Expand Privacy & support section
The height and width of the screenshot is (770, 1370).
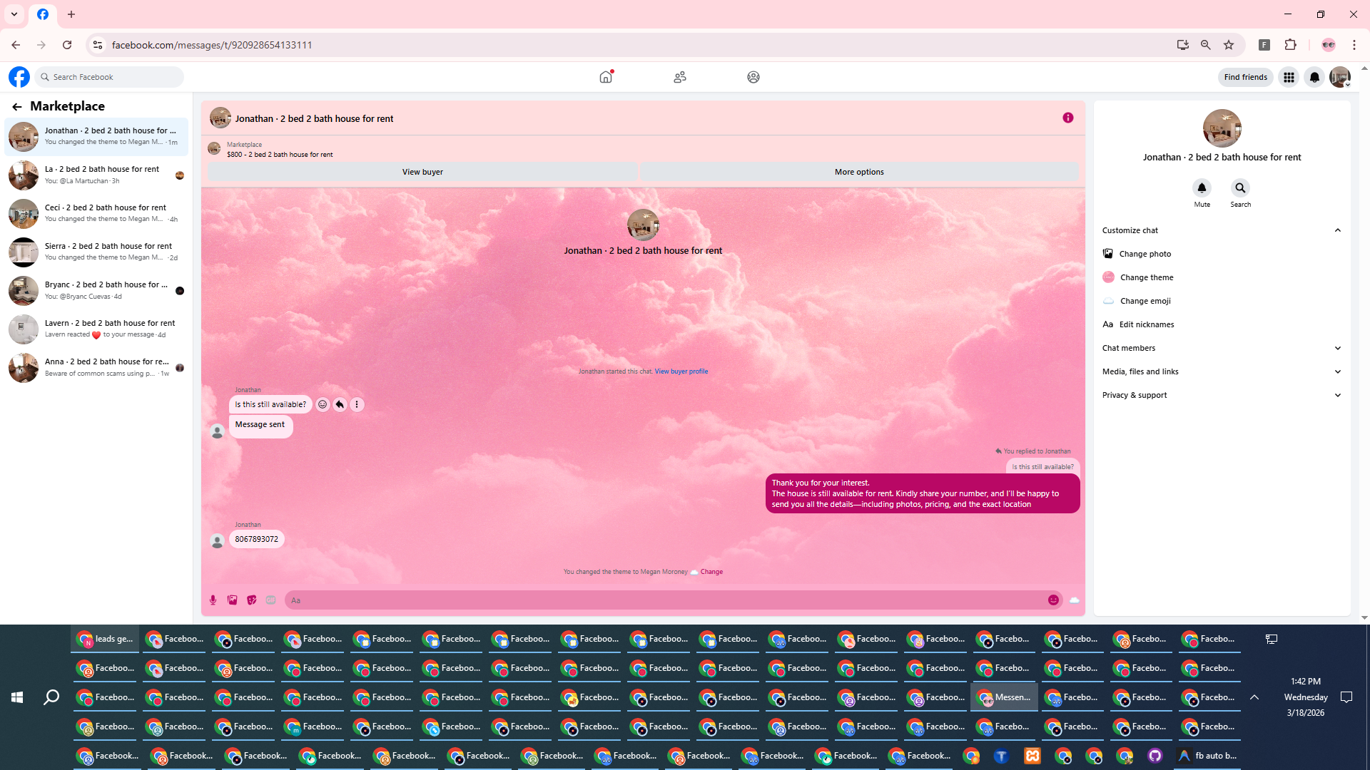point(1337,395)
